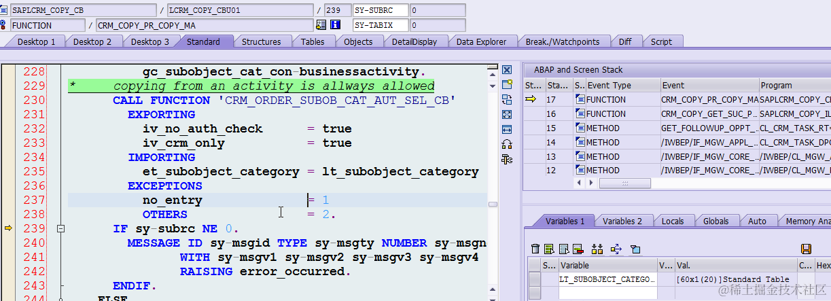Click the SY-SUBRC variable field
Viewport: 831px width, 301px height.
click(x=381, y=10)
